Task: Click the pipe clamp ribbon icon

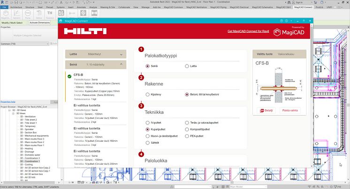Action: (94, 13)
